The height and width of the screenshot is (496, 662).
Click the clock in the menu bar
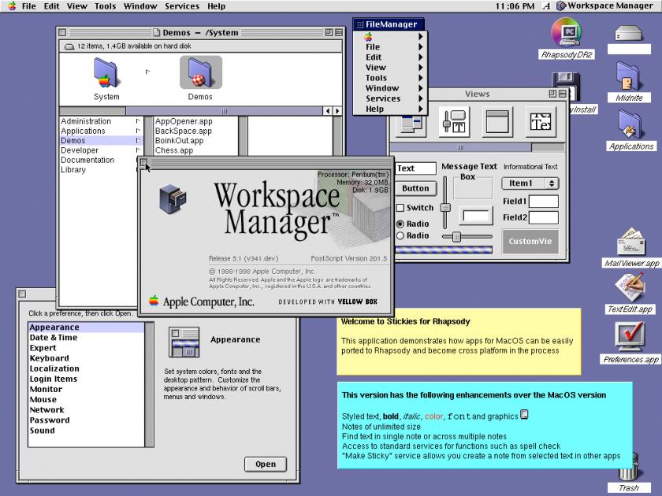(x=515, y=6)
